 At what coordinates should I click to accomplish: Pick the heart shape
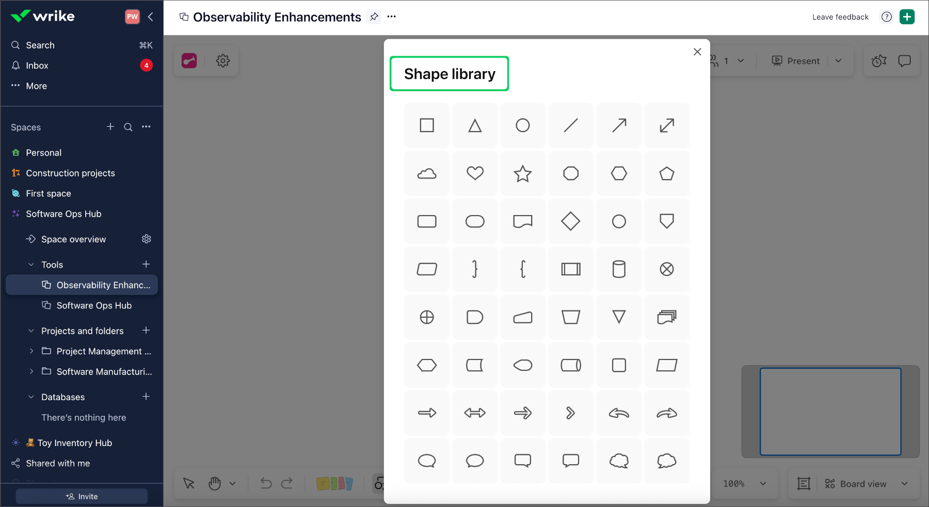coord(475,173)
